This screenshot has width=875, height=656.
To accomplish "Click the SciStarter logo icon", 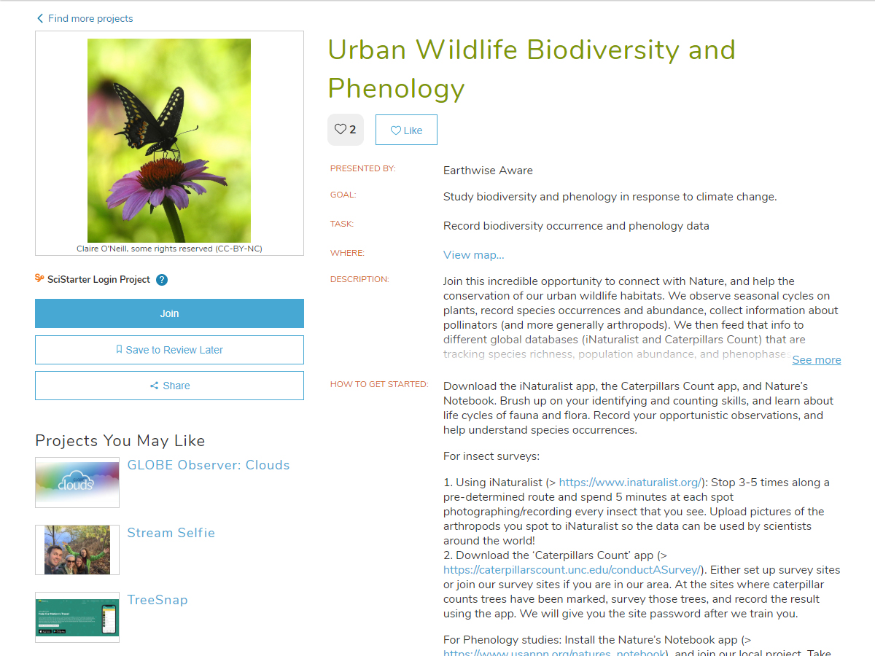I will (x=40, y=278).
